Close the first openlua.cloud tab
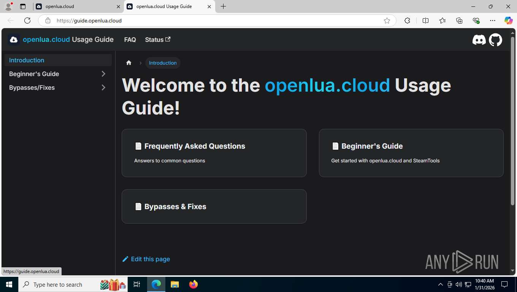This screenshot has height=292, width=517. [118, 6]
